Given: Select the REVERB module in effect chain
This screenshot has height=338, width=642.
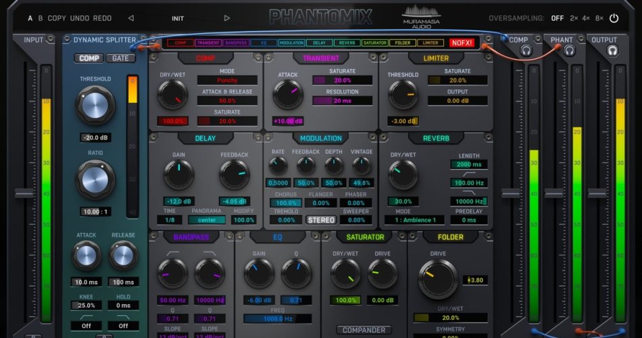Looking at the screenshot, I should [x=346, y=43].
